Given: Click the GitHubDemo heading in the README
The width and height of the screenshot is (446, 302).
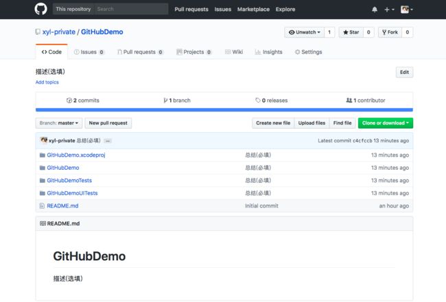Looking at the screenshot, I should pos(89,256).
